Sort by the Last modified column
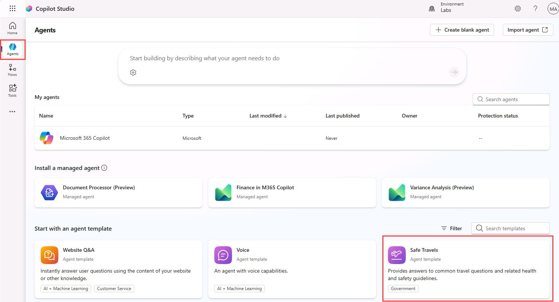The width and height of the screenshot is (559, 302). pyautogui.click(x=268, y=116)
